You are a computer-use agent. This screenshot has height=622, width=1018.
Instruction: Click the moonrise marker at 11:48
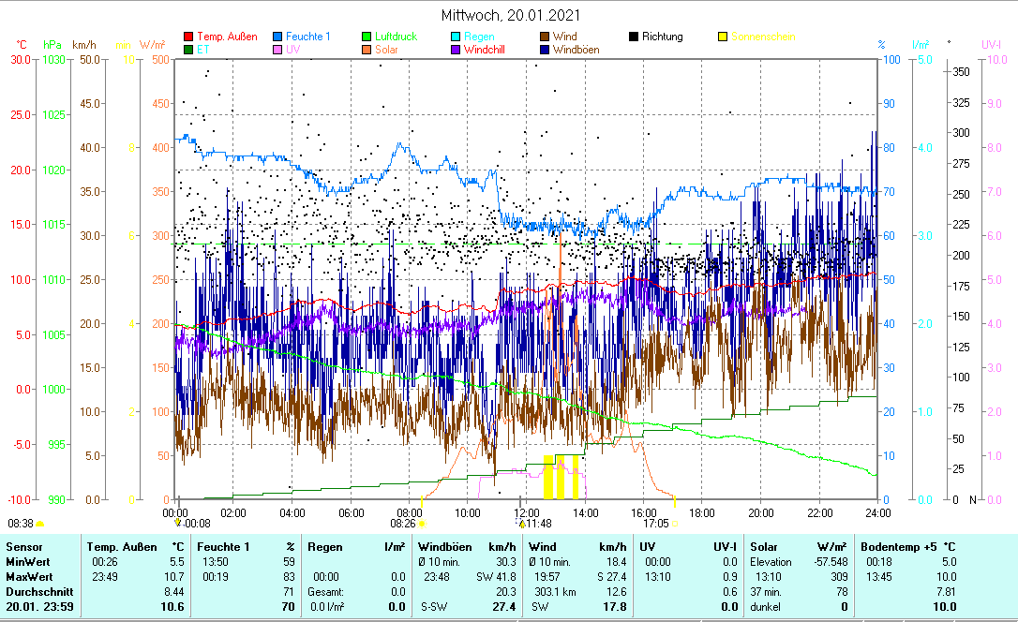(x=522, y=524)
